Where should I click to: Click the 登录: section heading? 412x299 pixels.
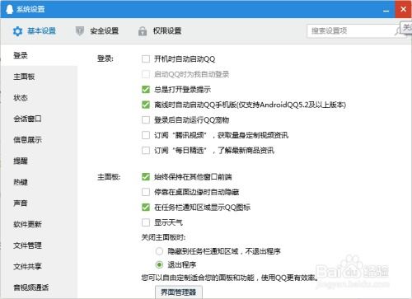(x=105, y=58)
